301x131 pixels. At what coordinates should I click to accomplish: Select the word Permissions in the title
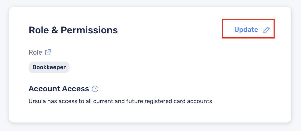89,30
